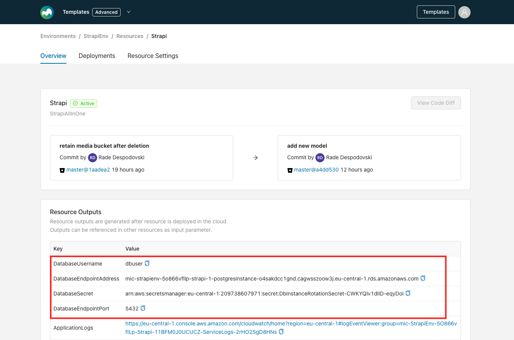
Task: Copy the DatabaseEndpointAddress value
Action: point(423,278)
